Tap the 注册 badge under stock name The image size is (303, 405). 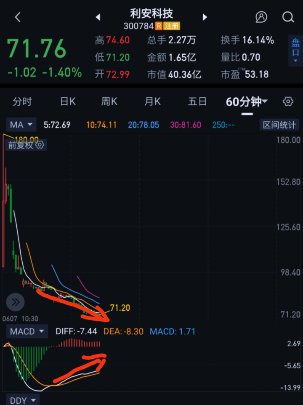tap(172, 26)
